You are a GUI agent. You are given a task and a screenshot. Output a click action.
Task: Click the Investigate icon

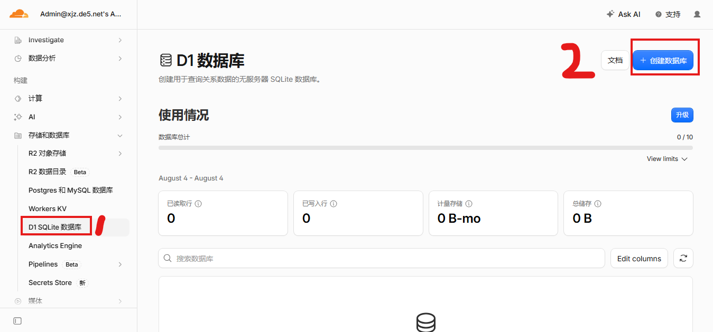click(18, 40)
